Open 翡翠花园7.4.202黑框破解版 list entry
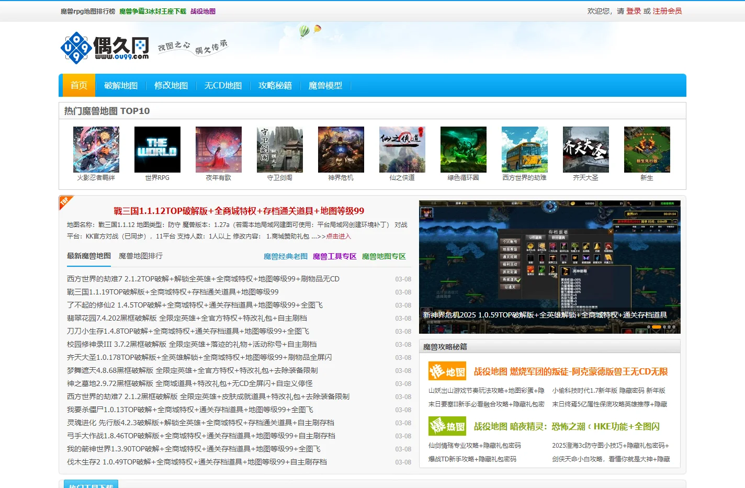This screenshot has height=488, width=745. (x=187, y=318)
